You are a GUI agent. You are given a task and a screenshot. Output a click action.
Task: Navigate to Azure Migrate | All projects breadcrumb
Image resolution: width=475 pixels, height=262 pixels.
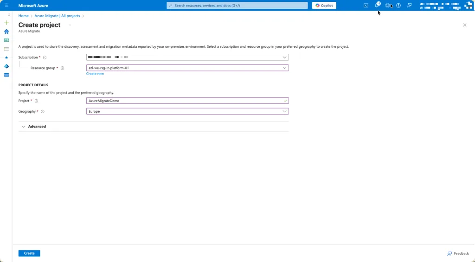(57, 16)
